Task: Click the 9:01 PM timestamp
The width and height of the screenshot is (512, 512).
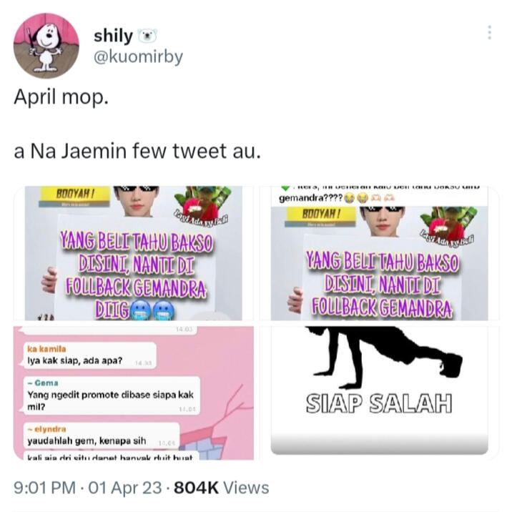Action: (44, 488)
